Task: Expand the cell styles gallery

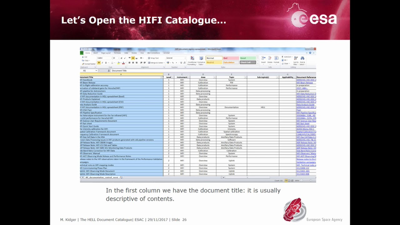Action: coord(258,64)
